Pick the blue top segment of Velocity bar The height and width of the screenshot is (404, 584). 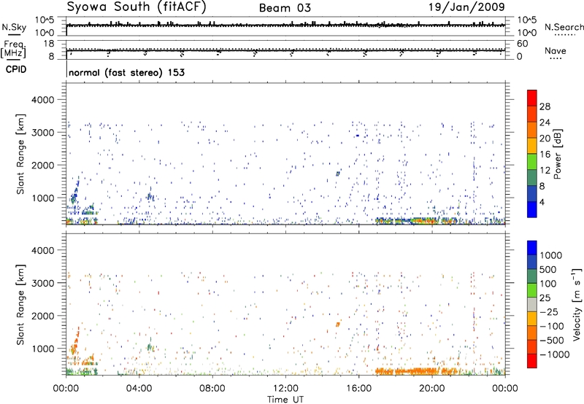coord(532,248)
